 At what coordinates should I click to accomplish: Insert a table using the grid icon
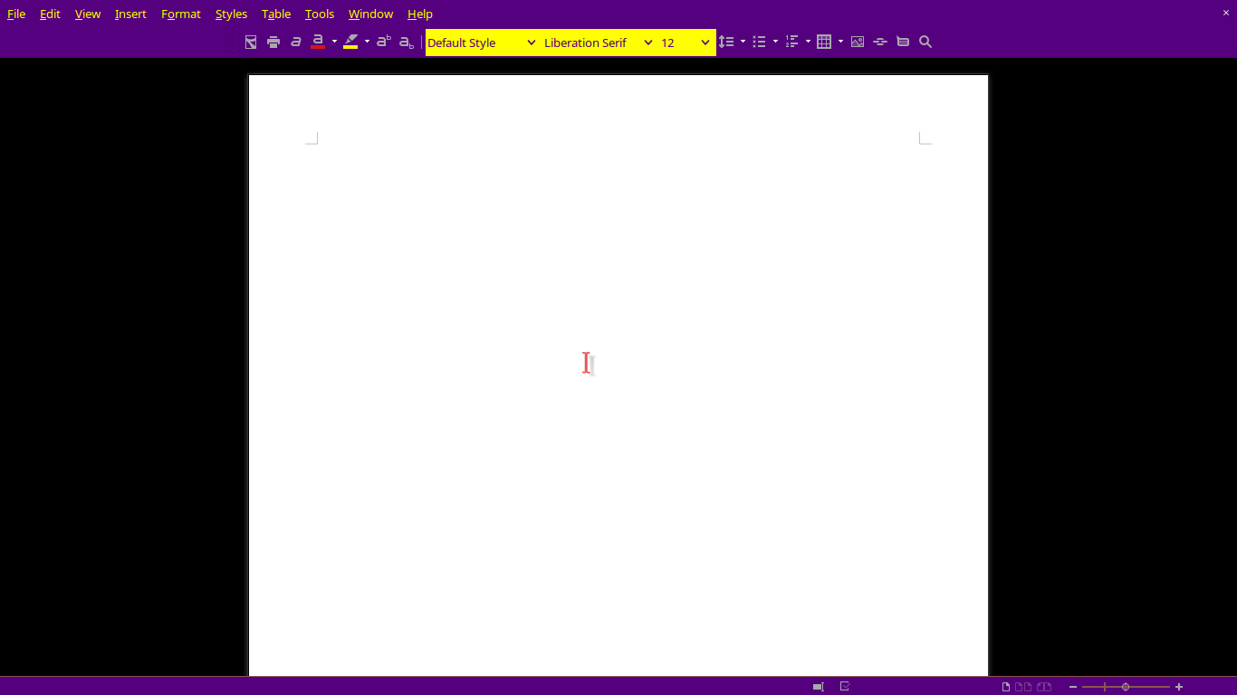tap(824, 42)
